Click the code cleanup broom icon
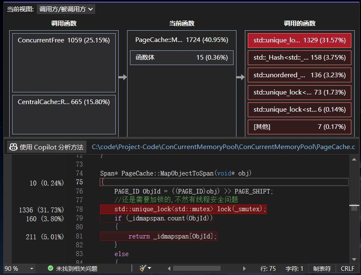Viewport: 361px width, 275px height. 143,268
